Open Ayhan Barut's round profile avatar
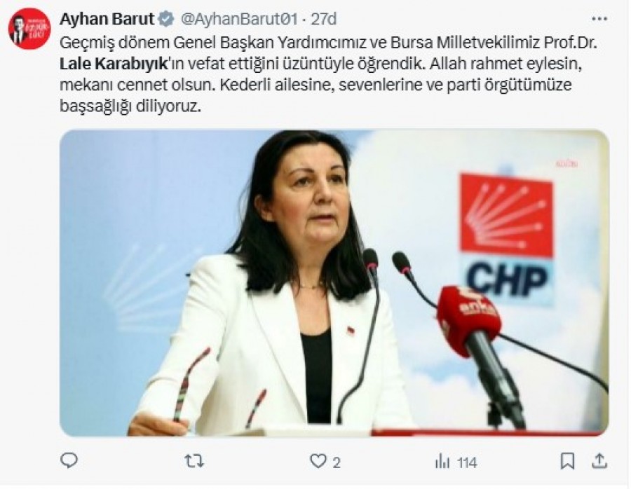Viewport: 631px width, 489px height. tap(29, 29)
